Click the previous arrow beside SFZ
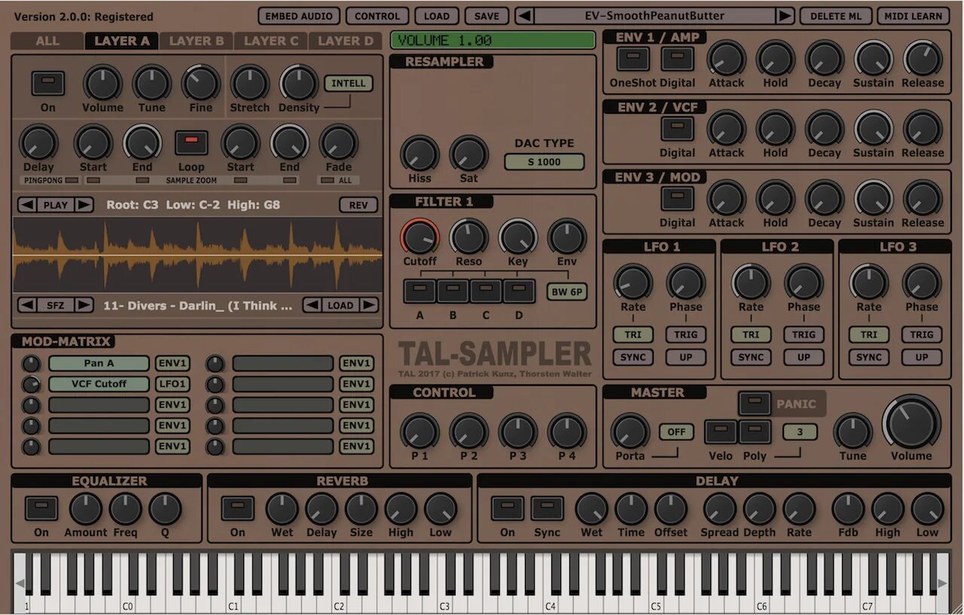 tap(27, 305)
